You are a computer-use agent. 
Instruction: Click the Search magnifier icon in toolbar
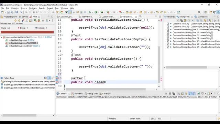pos(199,12)
